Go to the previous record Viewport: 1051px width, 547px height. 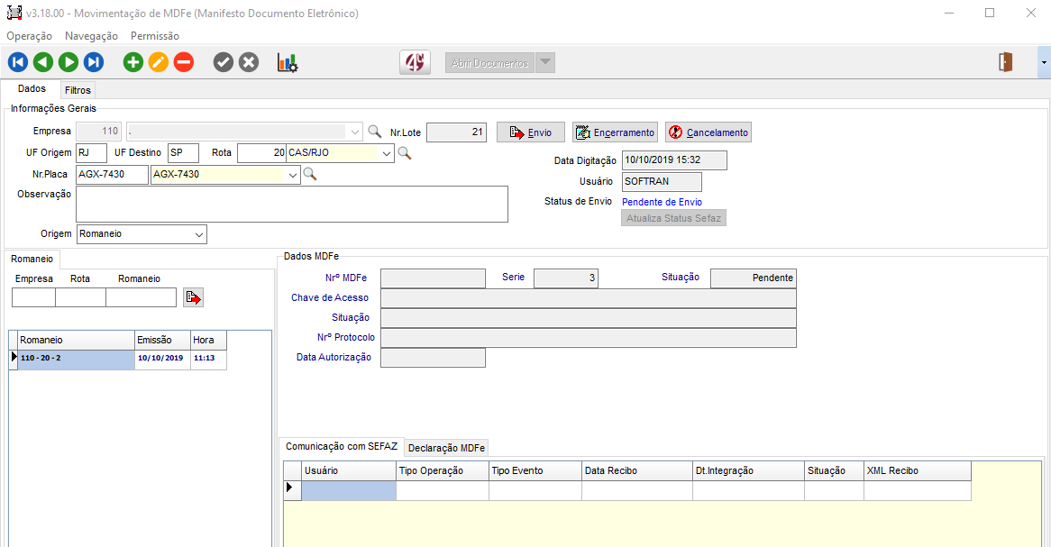43,62
